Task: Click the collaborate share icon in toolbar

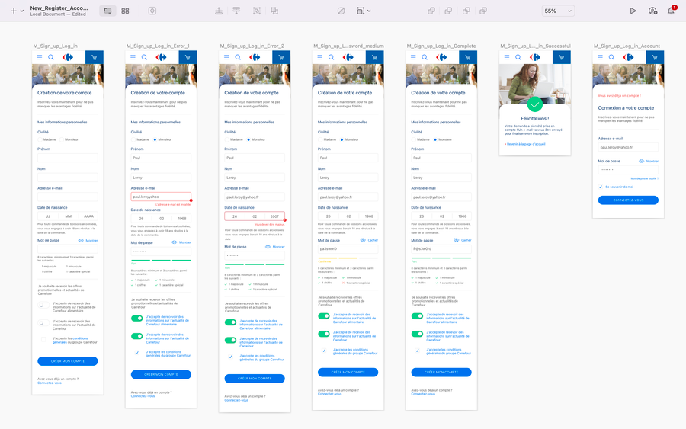Action: tap(652, 11)
